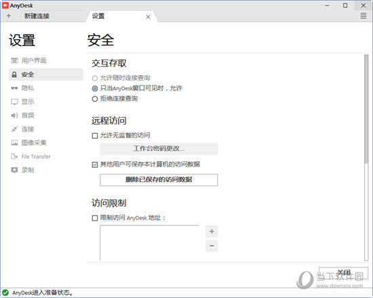Viewport: 373px width, 298px height.
Task: Open the picture icon for 图像采集
Action: (x=14, y=143)
